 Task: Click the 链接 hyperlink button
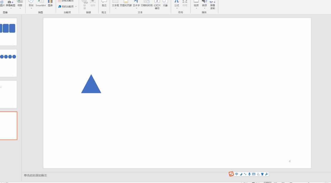click(85, 5)
